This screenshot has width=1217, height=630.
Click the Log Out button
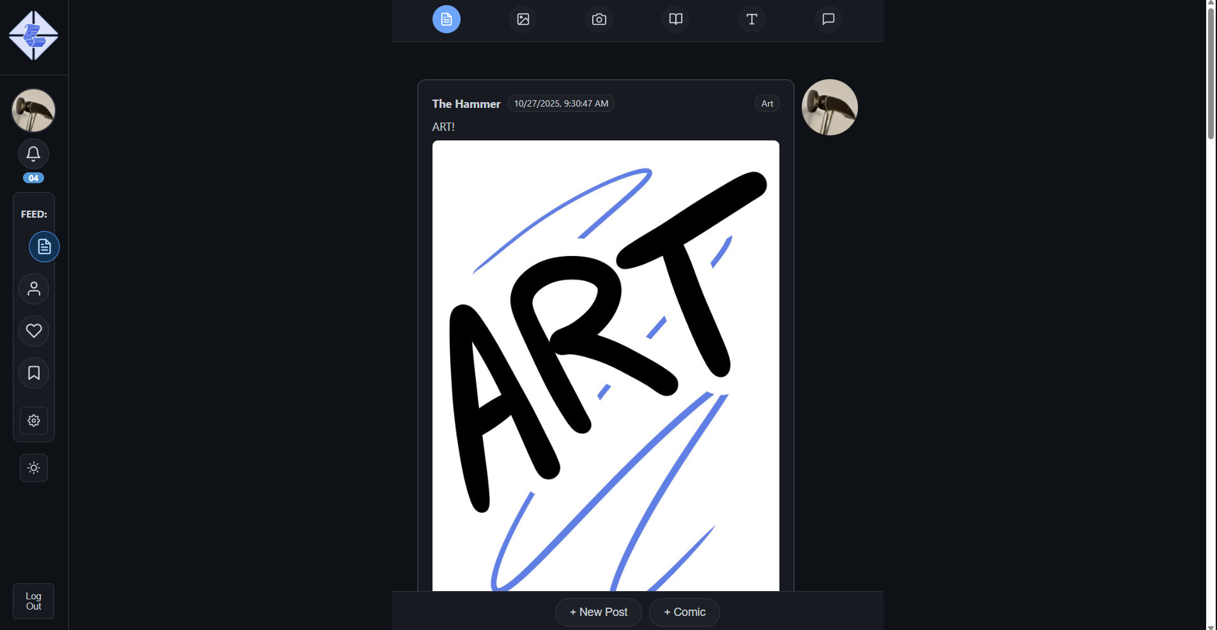point(33,601)
